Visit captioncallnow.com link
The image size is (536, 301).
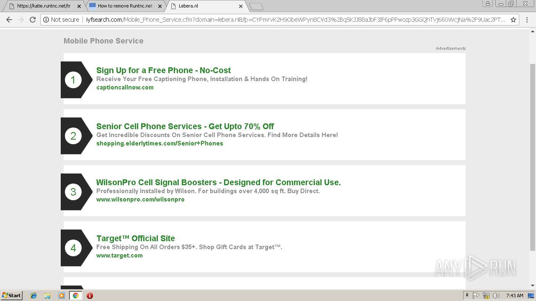(x=125, y=87)
